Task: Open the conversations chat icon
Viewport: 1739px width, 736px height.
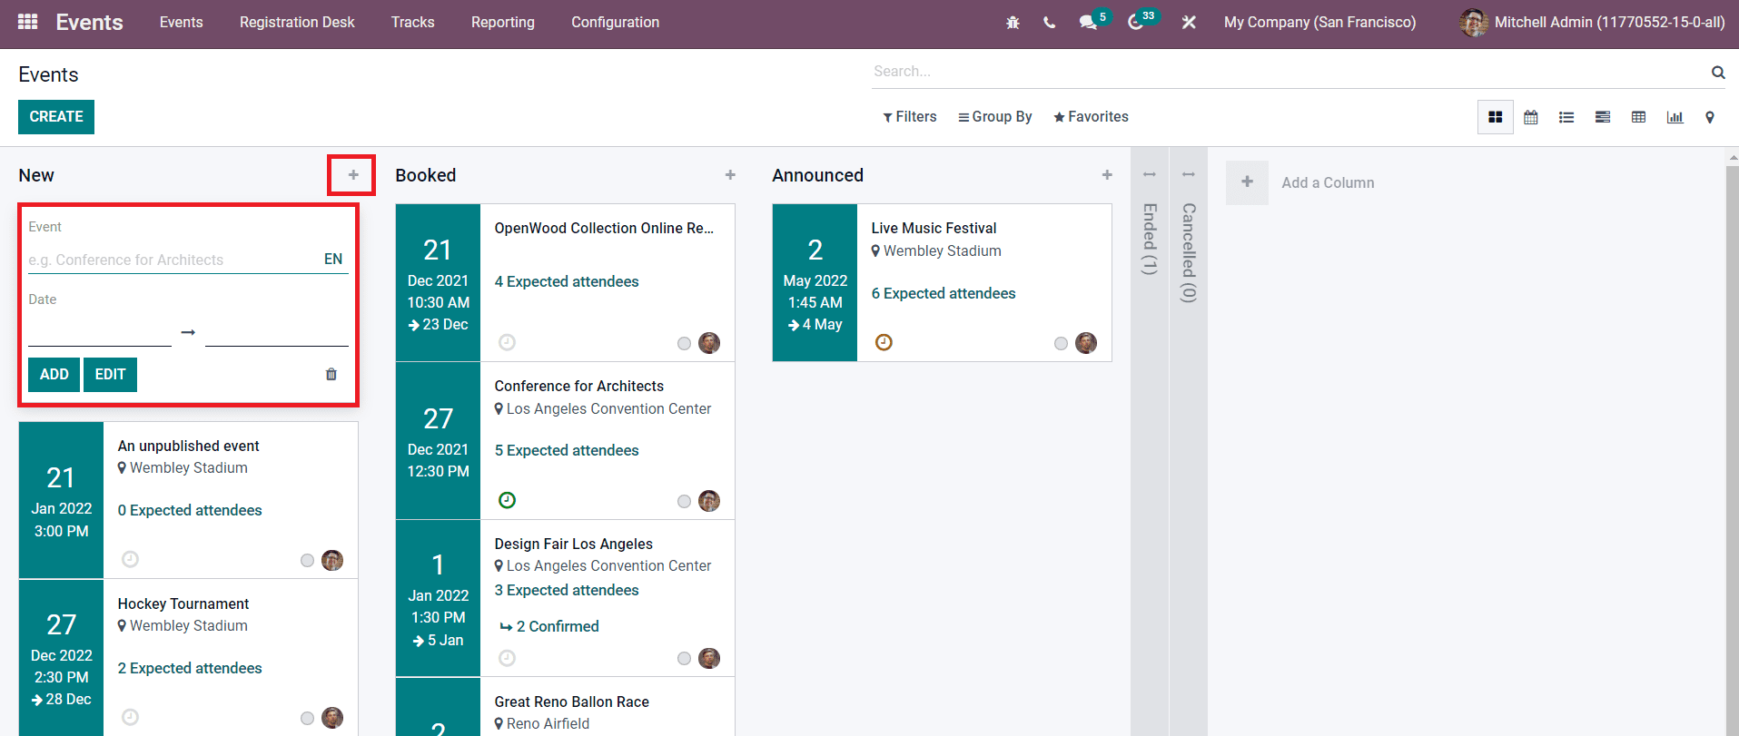Action: 1087,23
